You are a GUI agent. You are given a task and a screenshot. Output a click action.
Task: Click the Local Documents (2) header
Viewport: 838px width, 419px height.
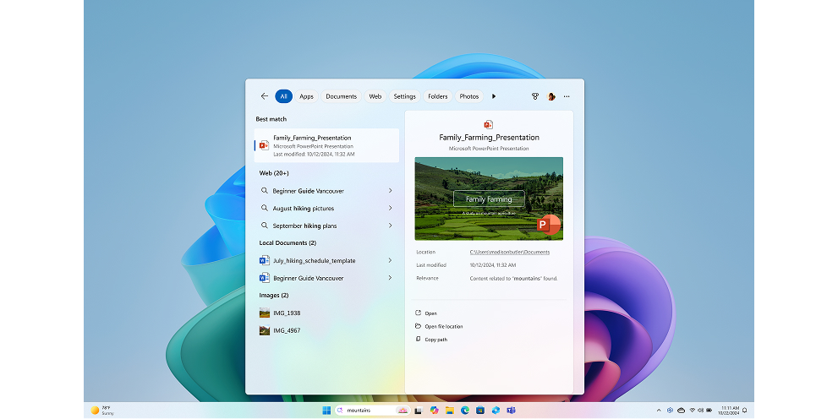(288, 242)
